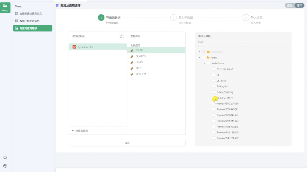The width and height of the screenshot is (307, 172).
Task: Click the refresh data source icon
Action: coord(121,36)
